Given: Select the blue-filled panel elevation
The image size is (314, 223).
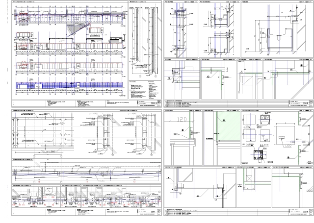Looking at the screenshot, I should pyautogui.click(x=69, y=85).
